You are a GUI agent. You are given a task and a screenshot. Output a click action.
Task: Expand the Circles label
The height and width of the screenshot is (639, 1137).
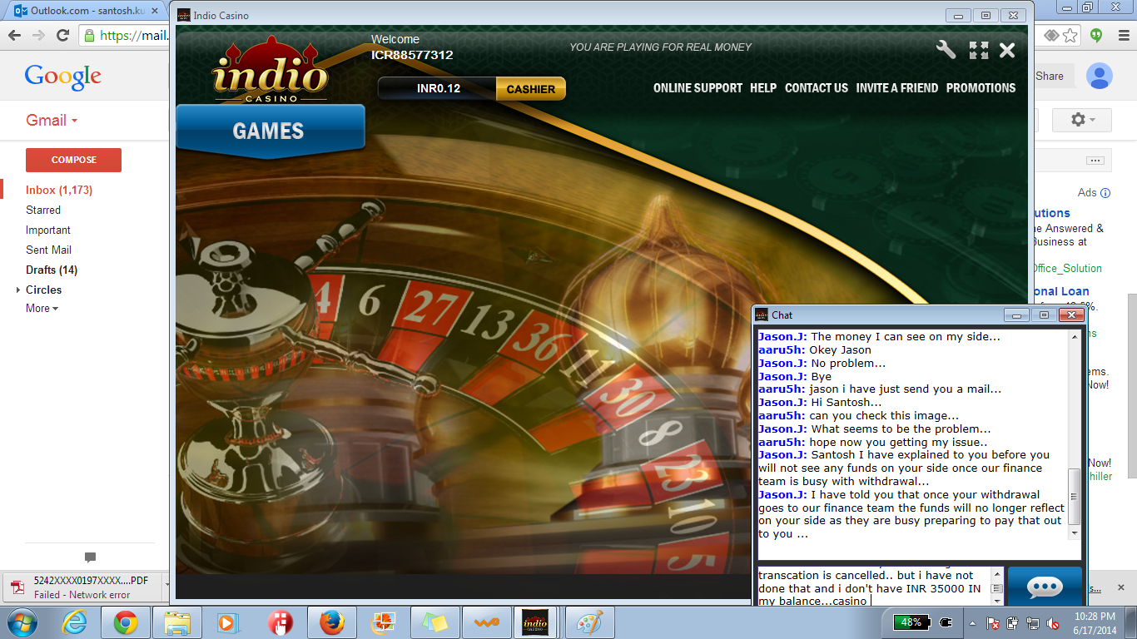pyautogui.click(x=18, y=290)
